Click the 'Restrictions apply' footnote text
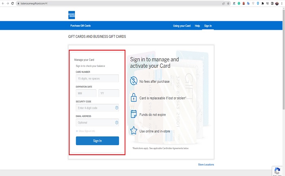The width and height of the screenshot is (285, 176). pos(161,148)
